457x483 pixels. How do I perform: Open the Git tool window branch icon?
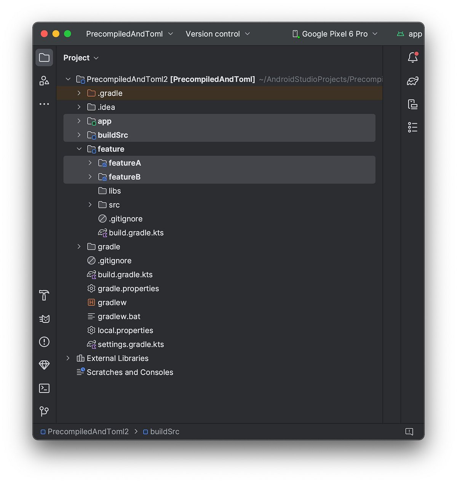(44, 411)
